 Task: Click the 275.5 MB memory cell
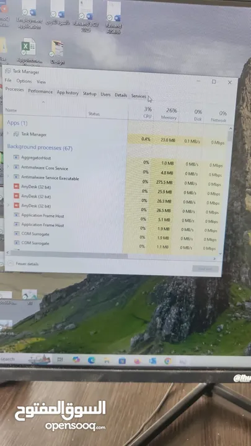[165, 182]
